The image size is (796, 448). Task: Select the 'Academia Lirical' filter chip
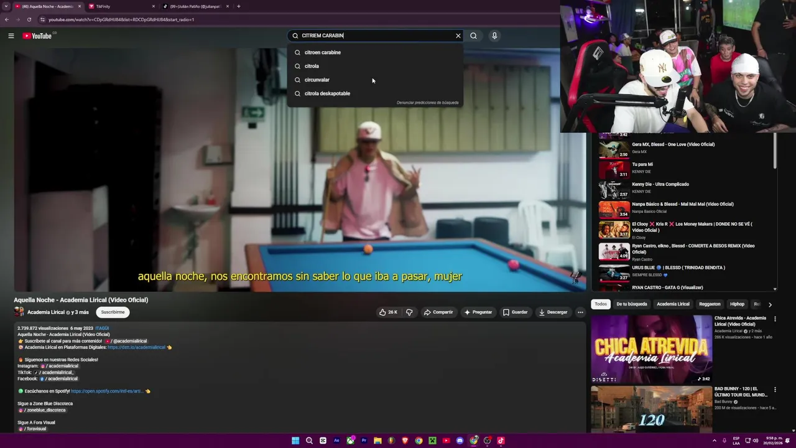tap(673, 304)
